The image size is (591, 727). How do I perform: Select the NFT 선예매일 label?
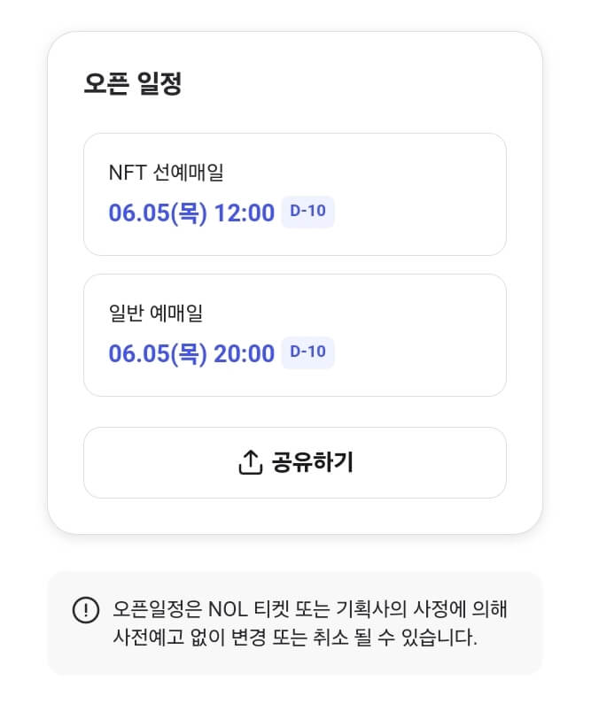pyautogui.click(x=166, y=173)
